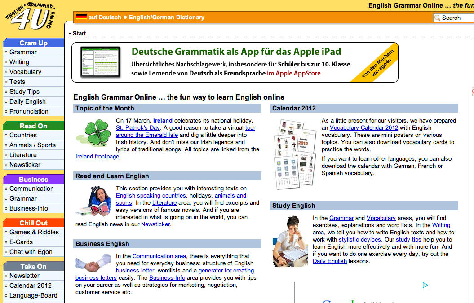
Task: Click the girl reading books image
Action: click(94, 201)
